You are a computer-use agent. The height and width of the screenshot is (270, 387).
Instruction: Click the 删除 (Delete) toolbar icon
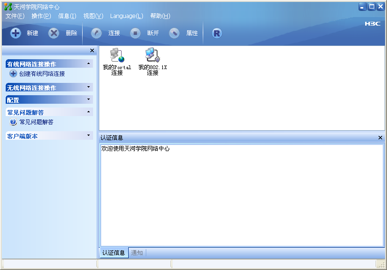point(54,33)
